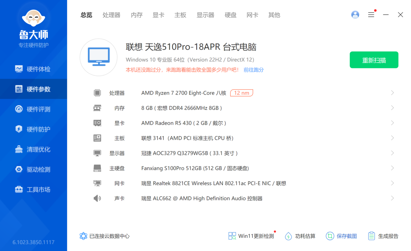Open 清理优化 broom icon
The image size is (411, 251).
click(x=19, y=149)
